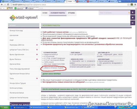
Task: Expand the 'Портьеры (280 См)' category plus
Action: pos(37,45)
